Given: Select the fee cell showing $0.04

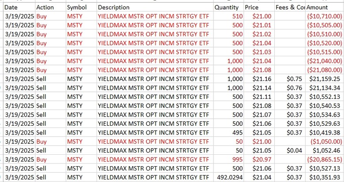Looking at the screenshot, I should (x=290, y=150).
